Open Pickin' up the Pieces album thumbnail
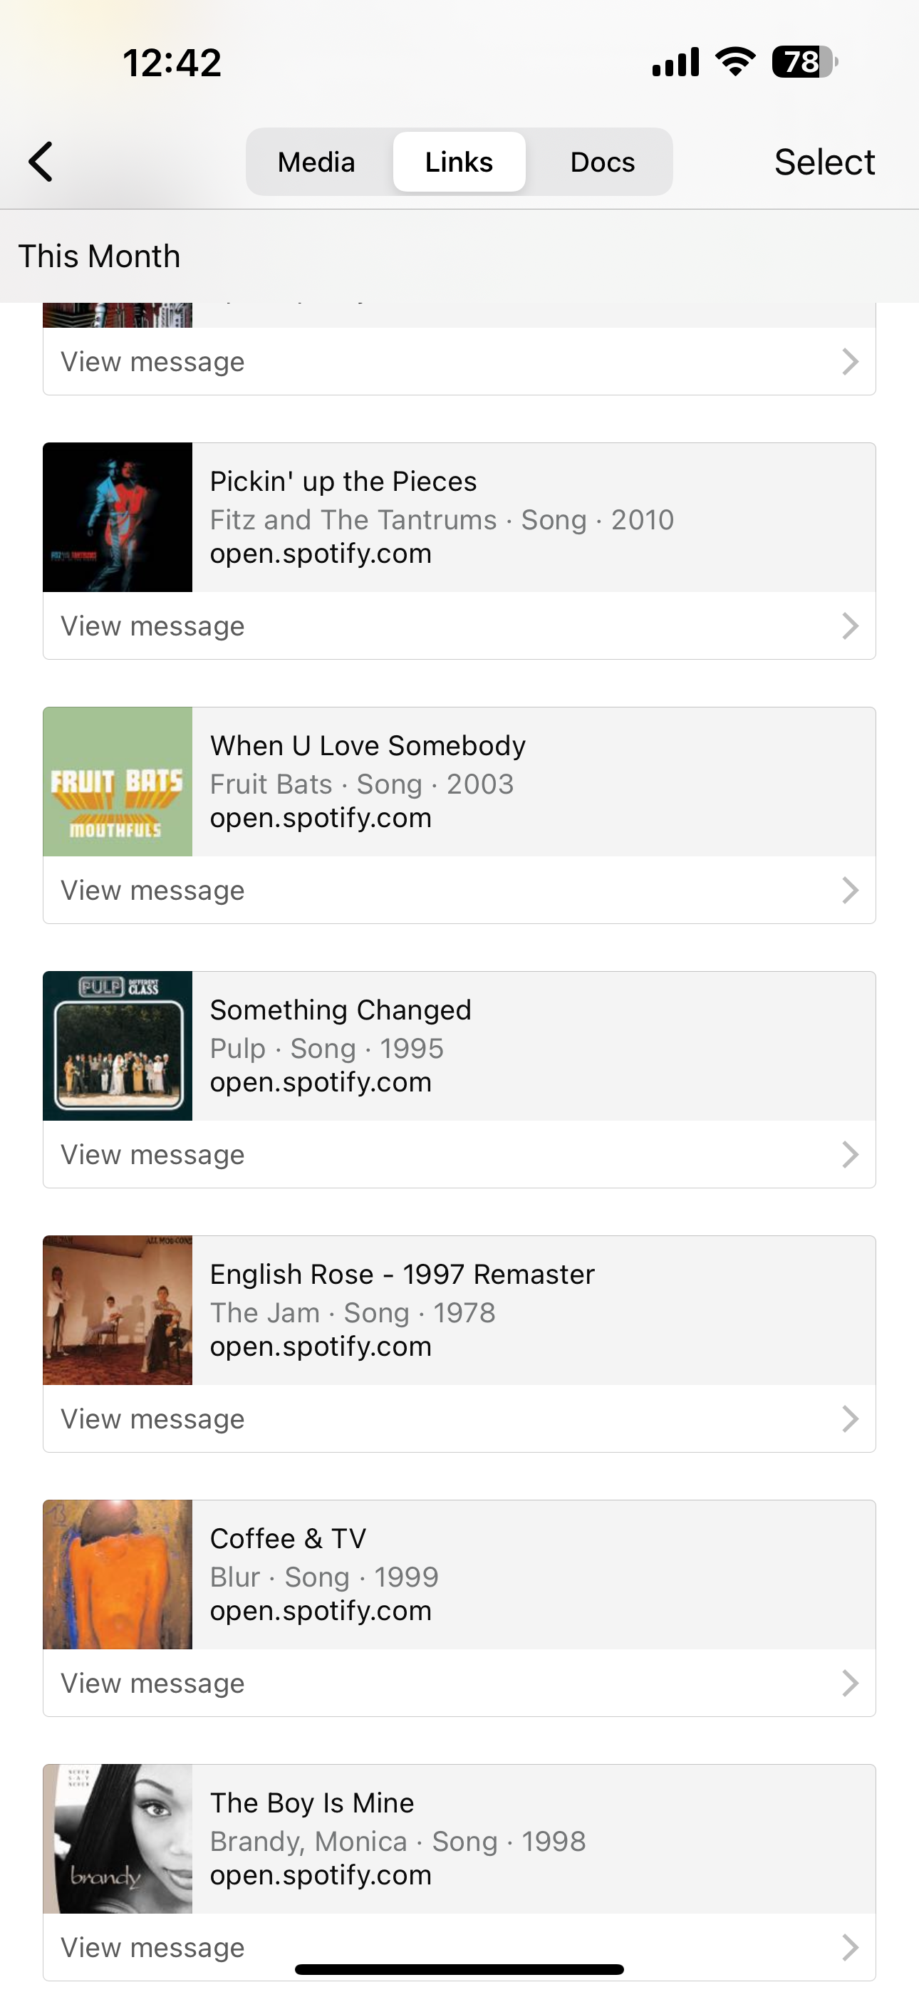The width and height of the screenshot is (919, 1992). (x=118, y=517)
